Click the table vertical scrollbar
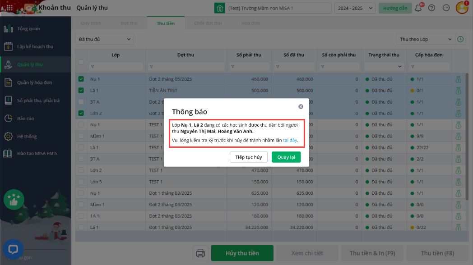The width and height of the screenshot is (473, 265). [467, 137]
